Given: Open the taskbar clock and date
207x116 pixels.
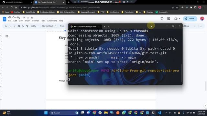Looking at the screenshot, I should (x=201, y=113).
